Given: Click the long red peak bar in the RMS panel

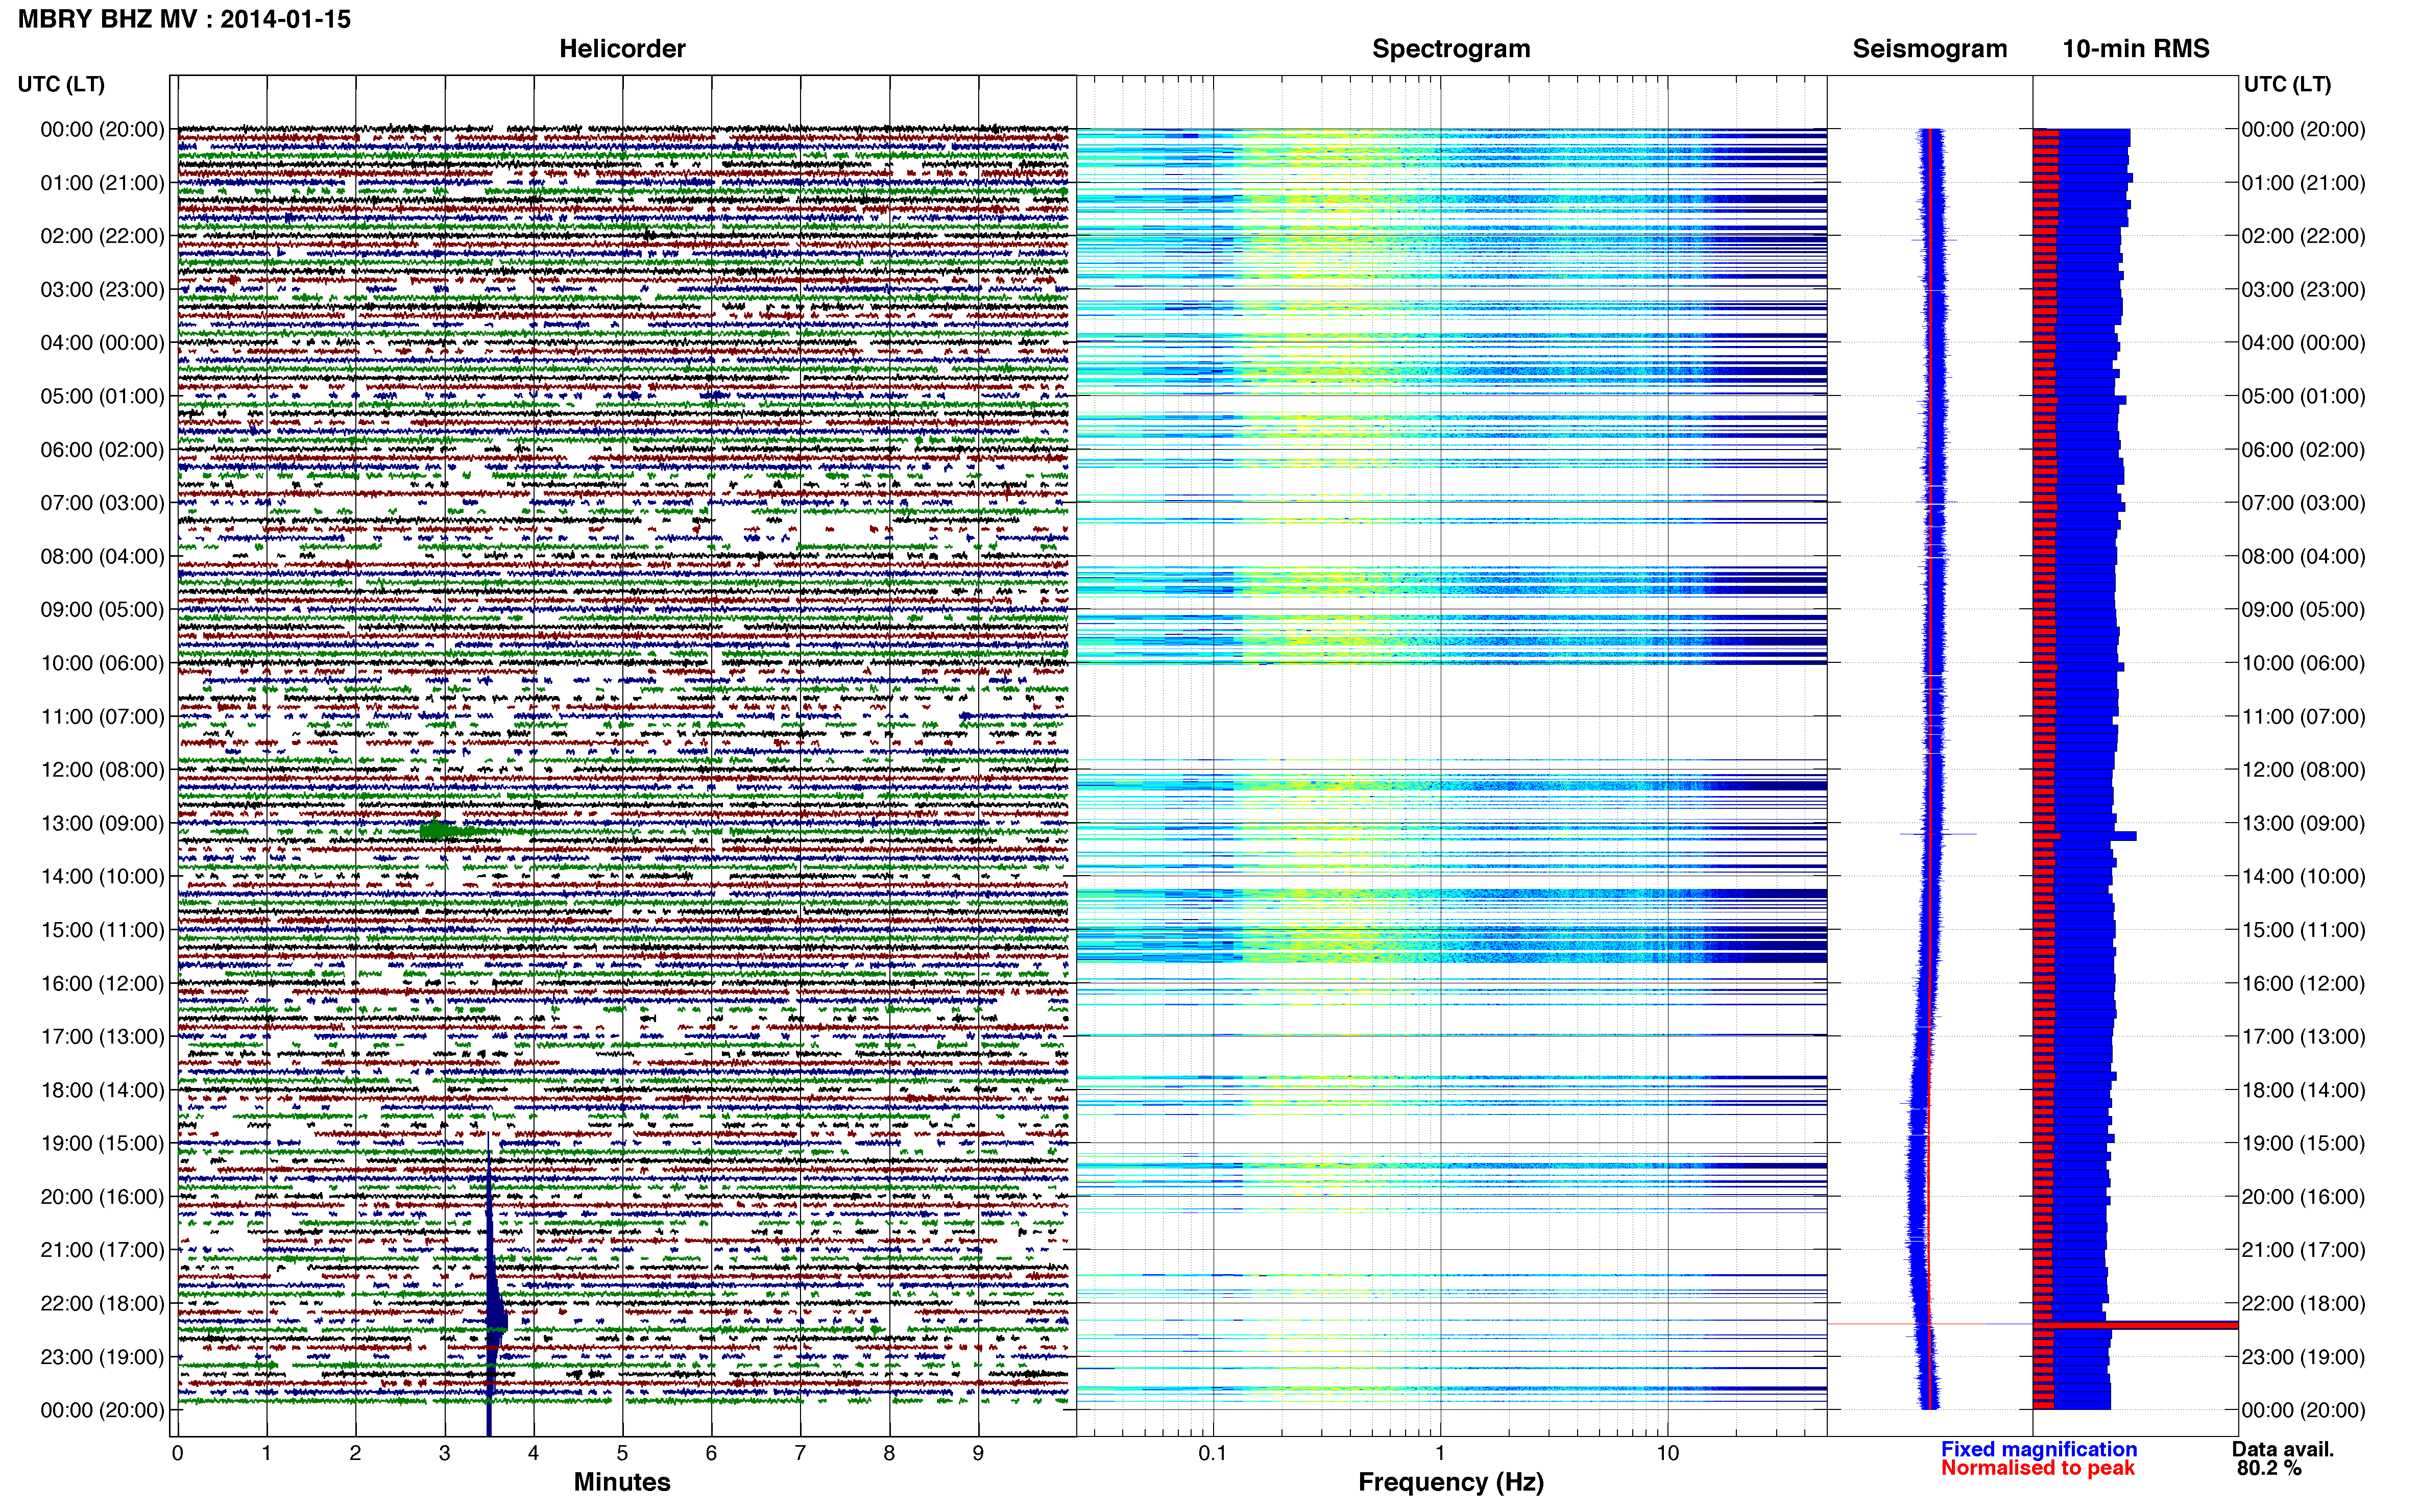Looking at the screenshot, I should tap(2135, 1325).
